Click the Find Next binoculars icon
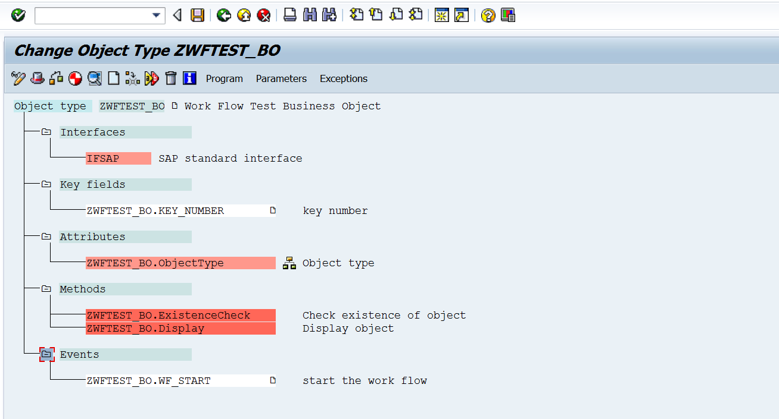This screenshot has height=419, width=779. pyautogui.click(x=329, y=15)
